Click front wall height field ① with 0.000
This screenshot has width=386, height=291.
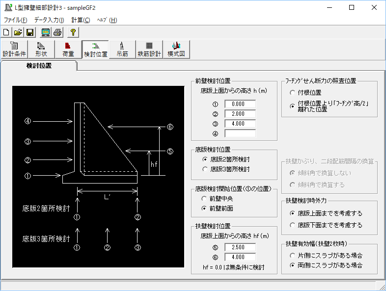coord(240,104)
